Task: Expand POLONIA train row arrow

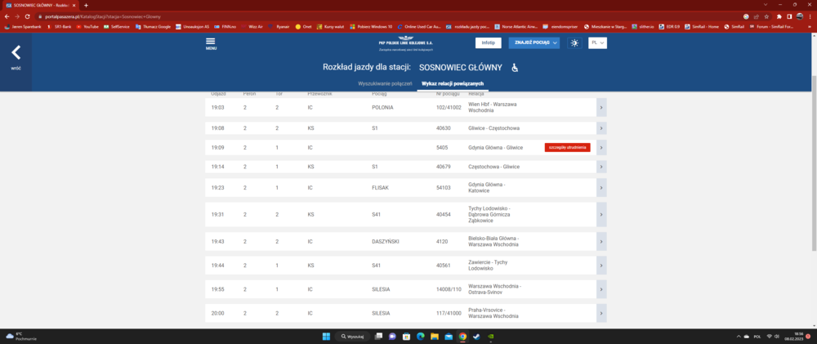Action: pyautogui.click(x=601, y=107)
